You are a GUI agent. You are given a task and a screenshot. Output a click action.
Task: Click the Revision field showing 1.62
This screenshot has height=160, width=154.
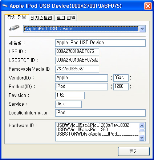tap(70, 95)
